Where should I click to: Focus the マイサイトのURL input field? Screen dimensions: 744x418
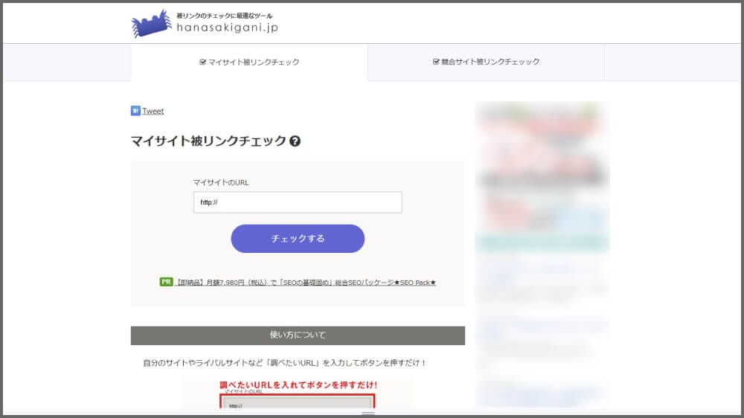point(298,202)
